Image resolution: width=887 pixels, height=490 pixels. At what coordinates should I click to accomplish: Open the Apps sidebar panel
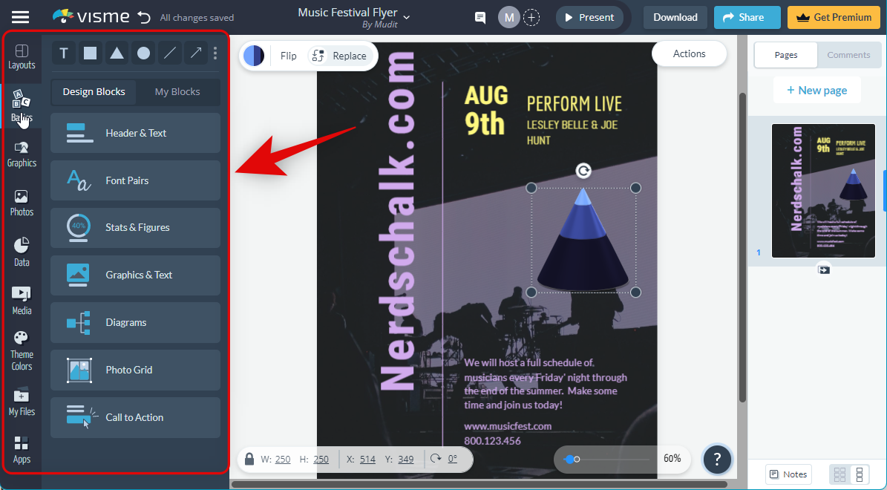[x=22, y=451]
